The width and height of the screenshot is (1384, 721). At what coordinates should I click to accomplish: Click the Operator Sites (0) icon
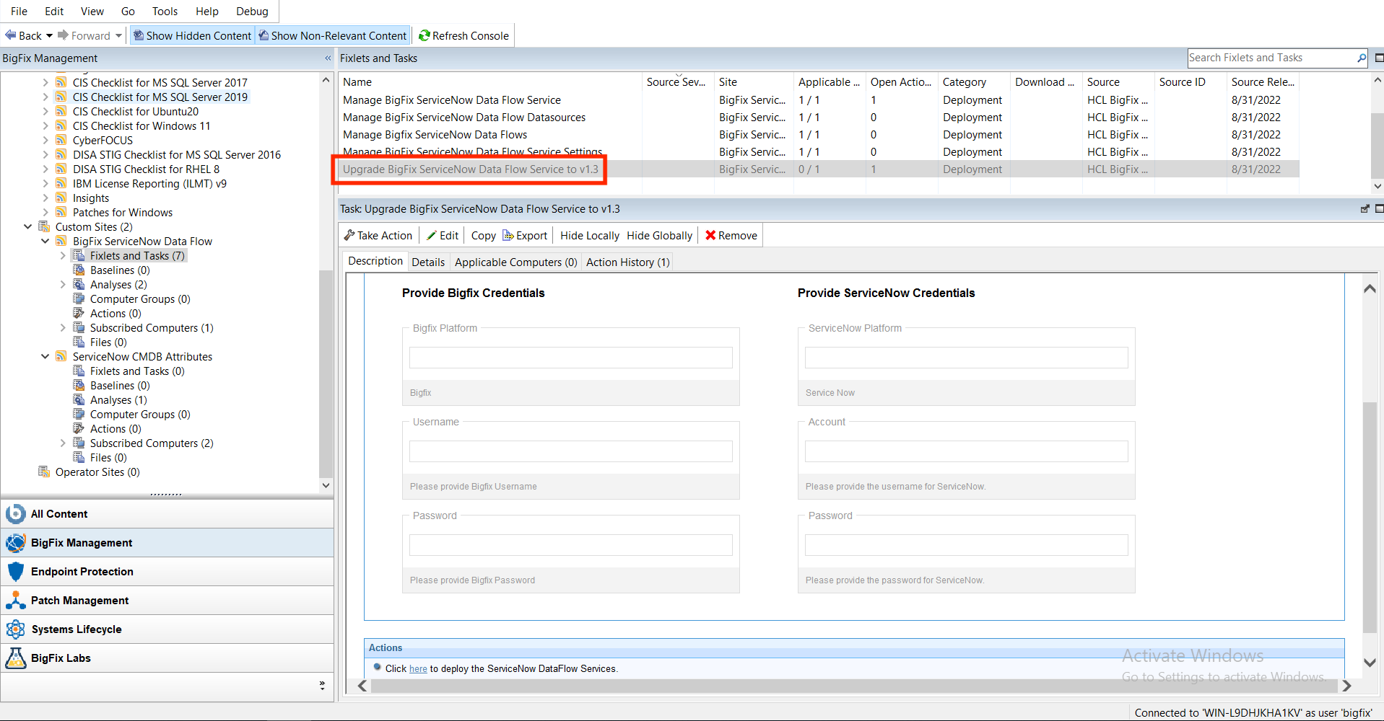[44, 472]
